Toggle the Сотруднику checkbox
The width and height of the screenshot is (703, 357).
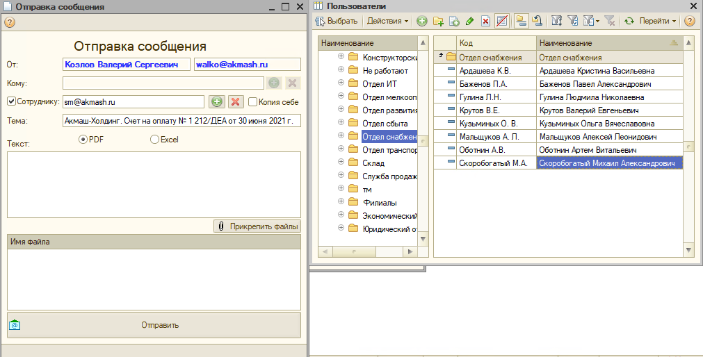12,101
